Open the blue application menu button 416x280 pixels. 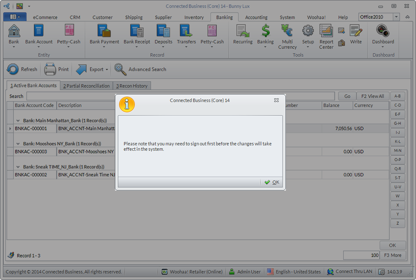click(x=15, y=17)
